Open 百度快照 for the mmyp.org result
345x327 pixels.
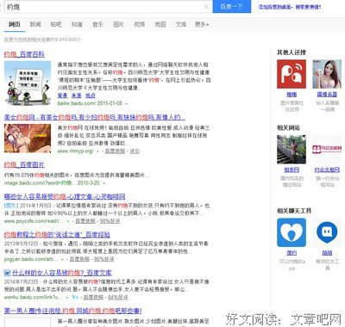(x=115, y=151)
